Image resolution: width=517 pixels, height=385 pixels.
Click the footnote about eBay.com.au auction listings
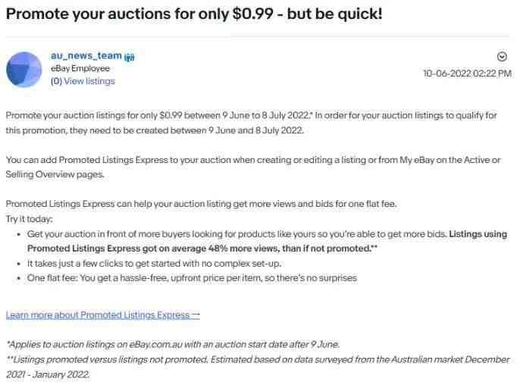click(173, 345)
